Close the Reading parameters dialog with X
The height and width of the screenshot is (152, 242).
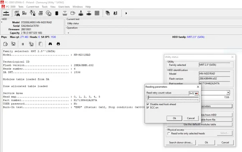pos(198,87)
